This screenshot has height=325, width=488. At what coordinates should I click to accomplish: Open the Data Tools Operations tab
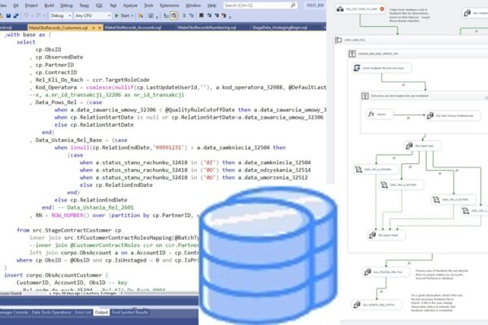coord(51,312)
